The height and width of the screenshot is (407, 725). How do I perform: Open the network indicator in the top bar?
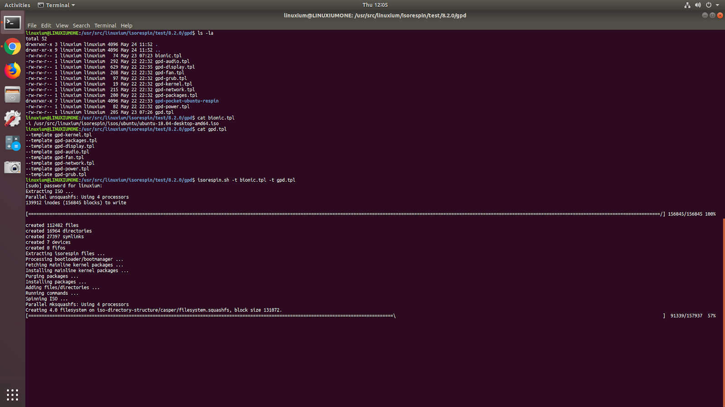point(687,5)
